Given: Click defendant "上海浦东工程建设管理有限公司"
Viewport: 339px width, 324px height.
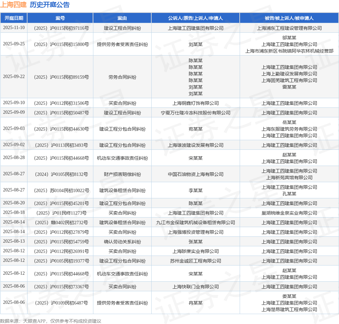Looking at the screenshot, I should point(289,28).
